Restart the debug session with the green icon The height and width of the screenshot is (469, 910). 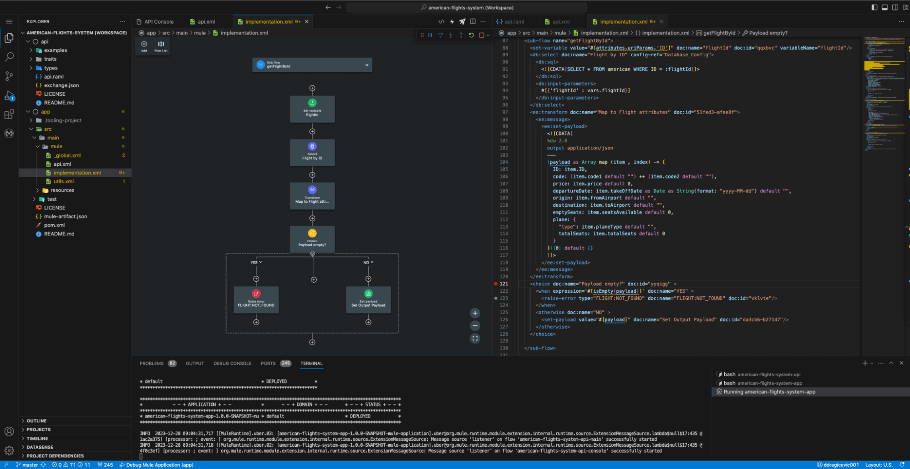(471, 35)
